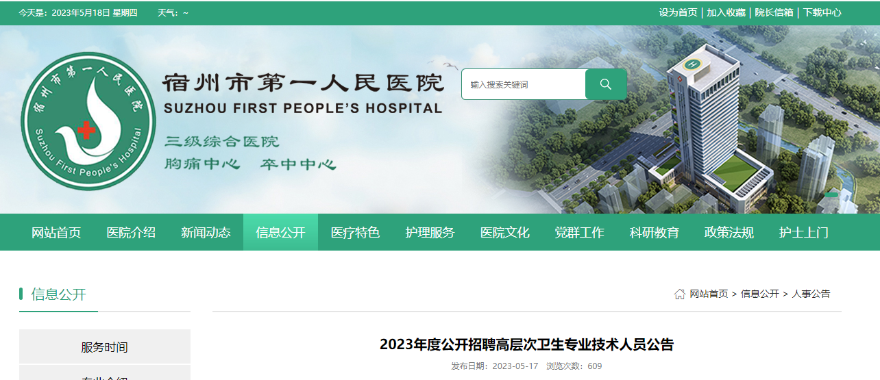This screenshot has width=880, height=380.
Task: Select the 党群工作 navigation item
Action: pos(579,232)
